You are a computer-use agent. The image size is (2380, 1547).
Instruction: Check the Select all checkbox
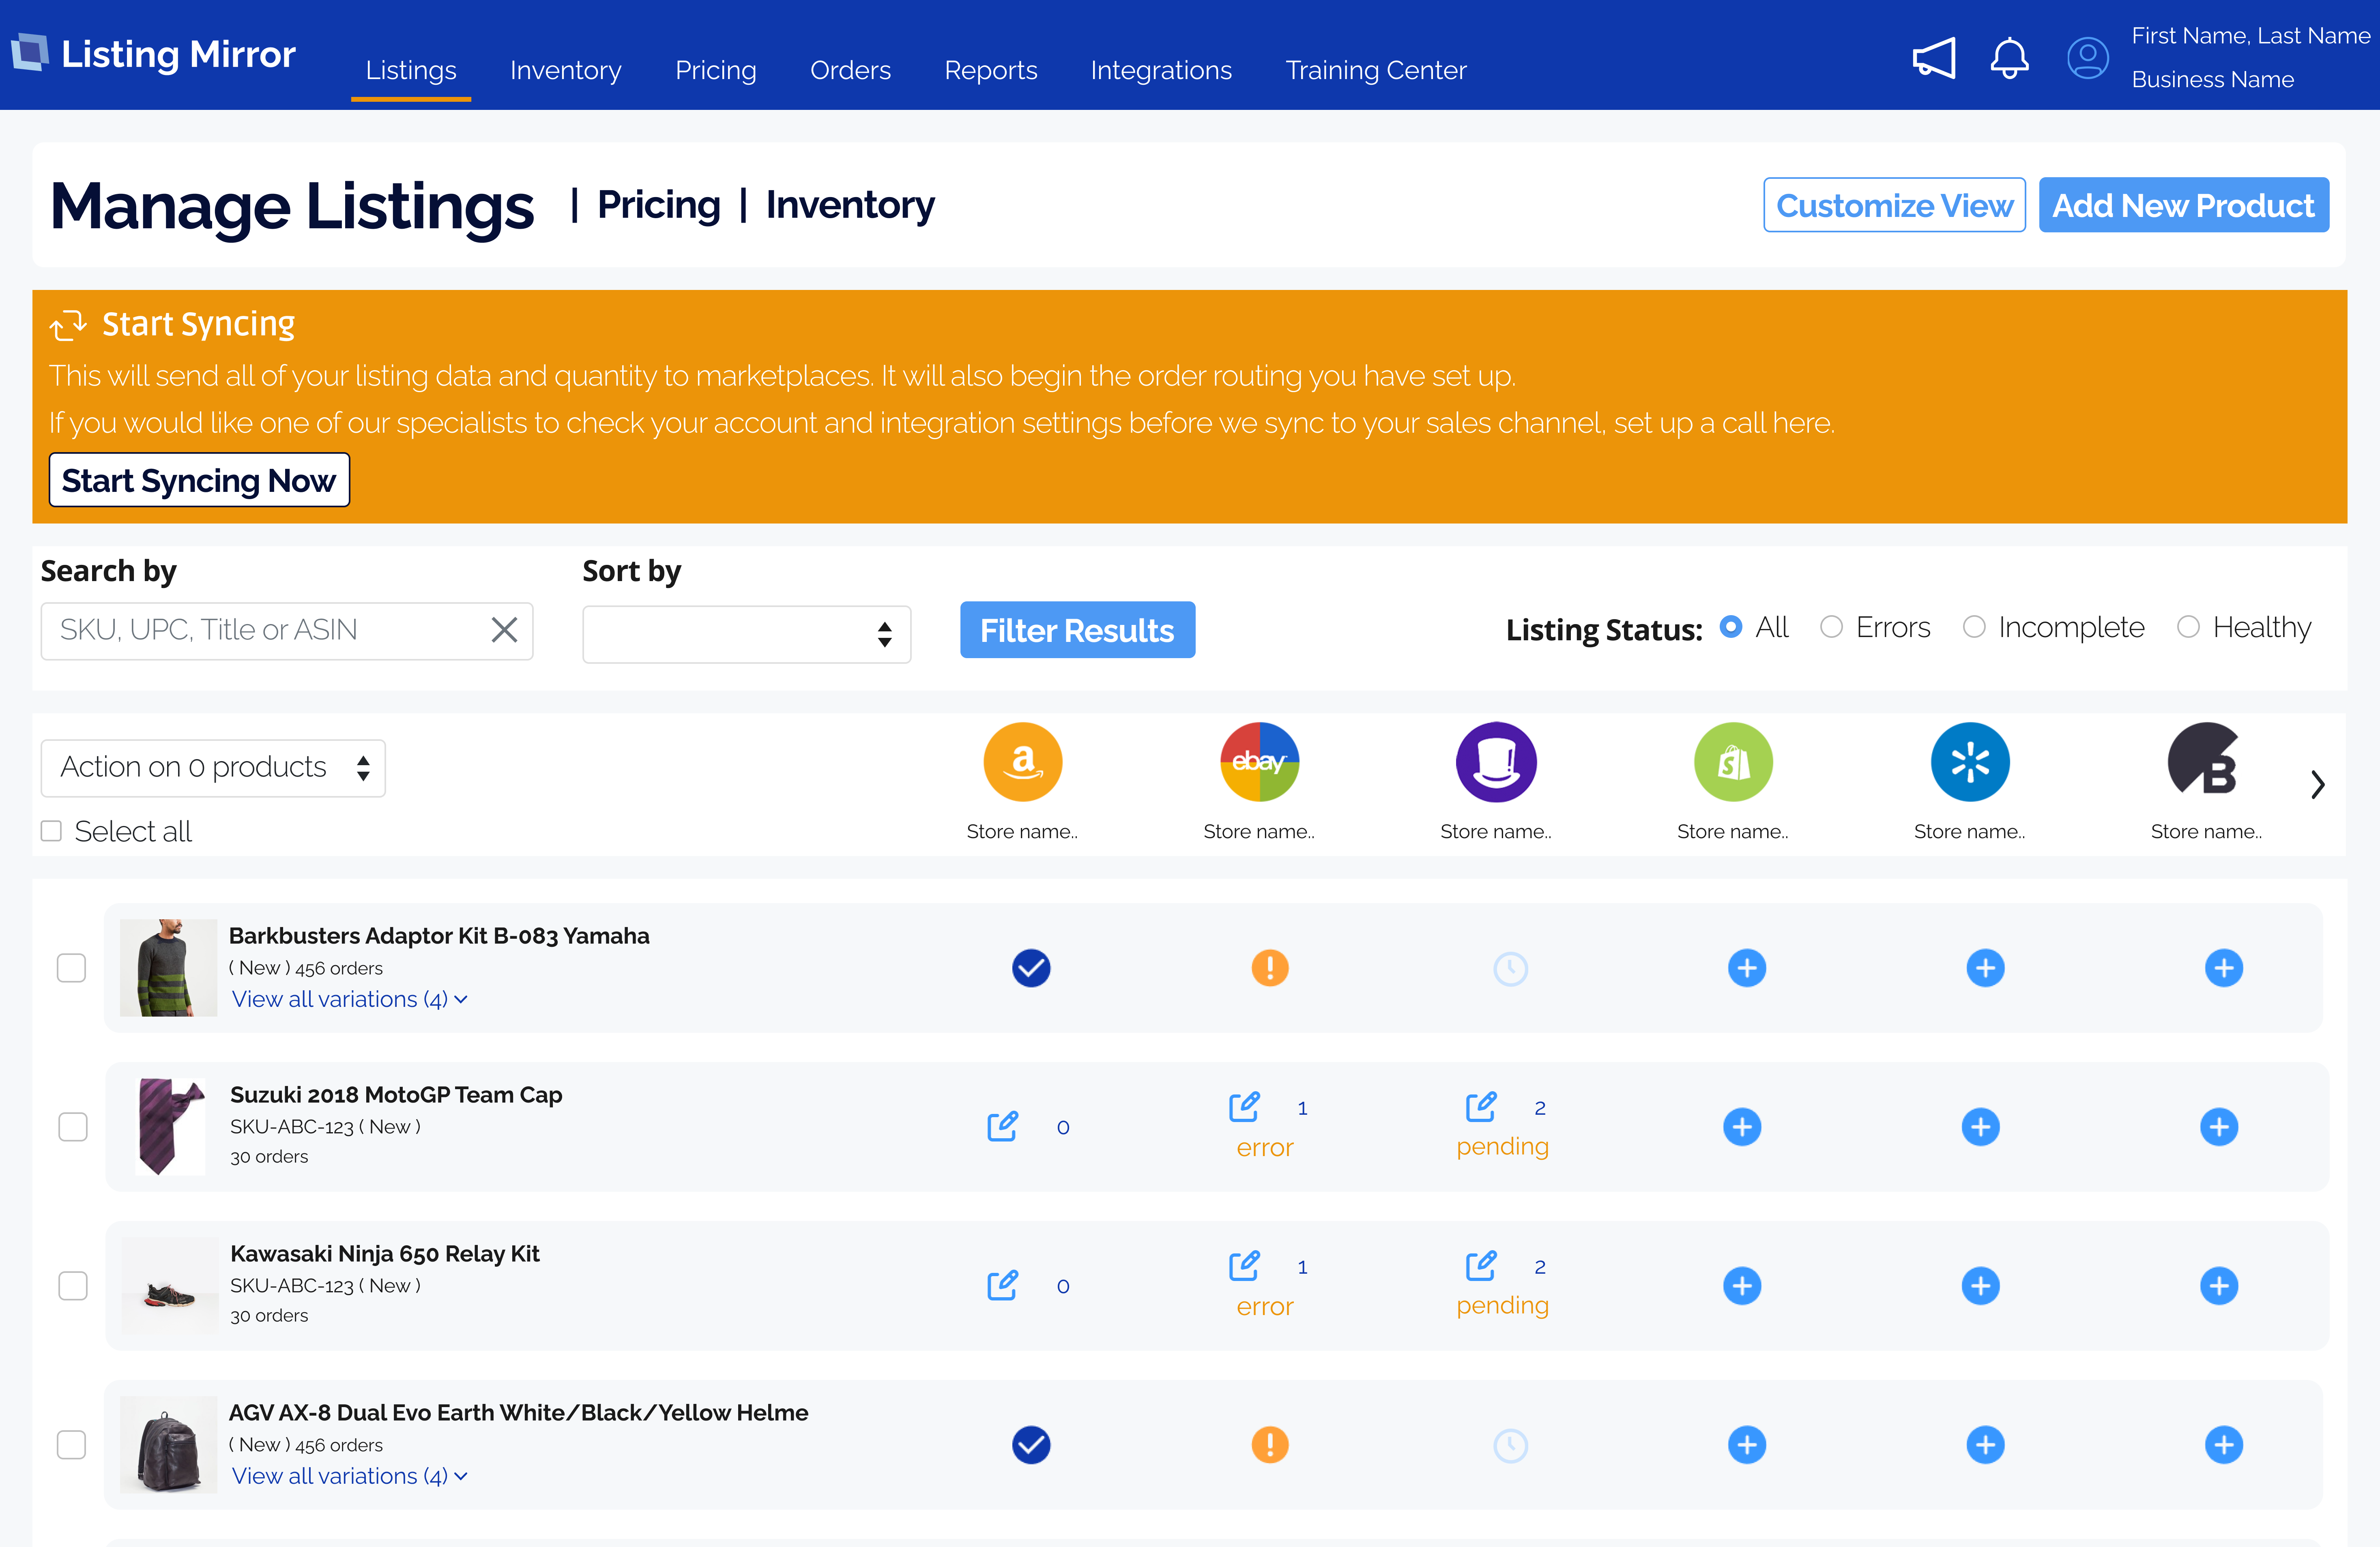point(51,831)
